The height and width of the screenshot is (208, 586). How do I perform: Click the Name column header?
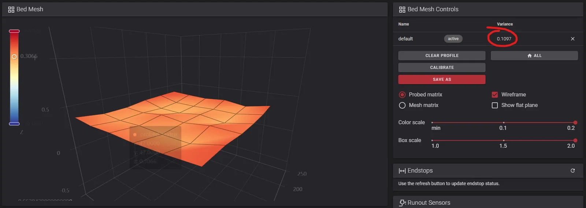(x=404, y=24)
